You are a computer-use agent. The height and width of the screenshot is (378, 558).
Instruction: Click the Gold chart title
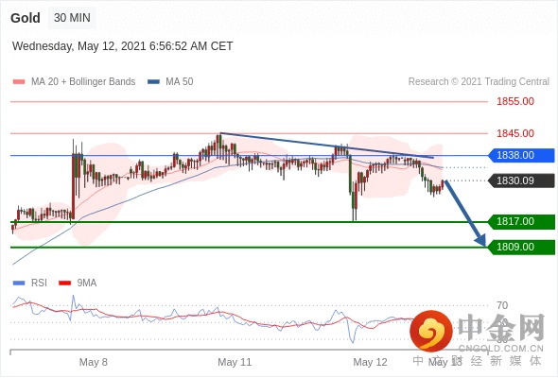(26, 18)
